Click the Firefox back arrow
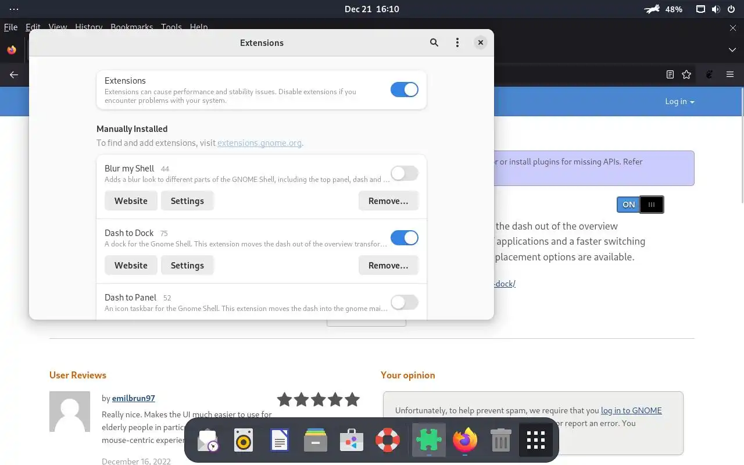 point(14,74)
